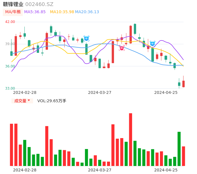
Task: Click the green candlestick reaching the 42.00 high
Action: [135, 29]
